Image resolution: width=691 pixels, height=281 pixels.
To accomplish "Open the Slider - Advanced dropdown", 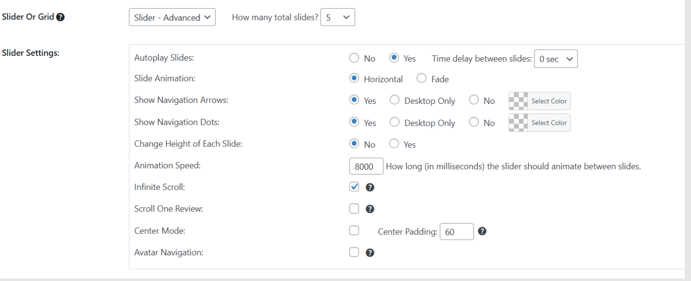I will pyautogui.click(x=172, y=17).
